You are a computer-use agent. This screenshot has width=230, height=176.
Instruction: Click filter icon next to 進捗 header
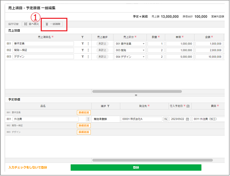tap(108, 106)
